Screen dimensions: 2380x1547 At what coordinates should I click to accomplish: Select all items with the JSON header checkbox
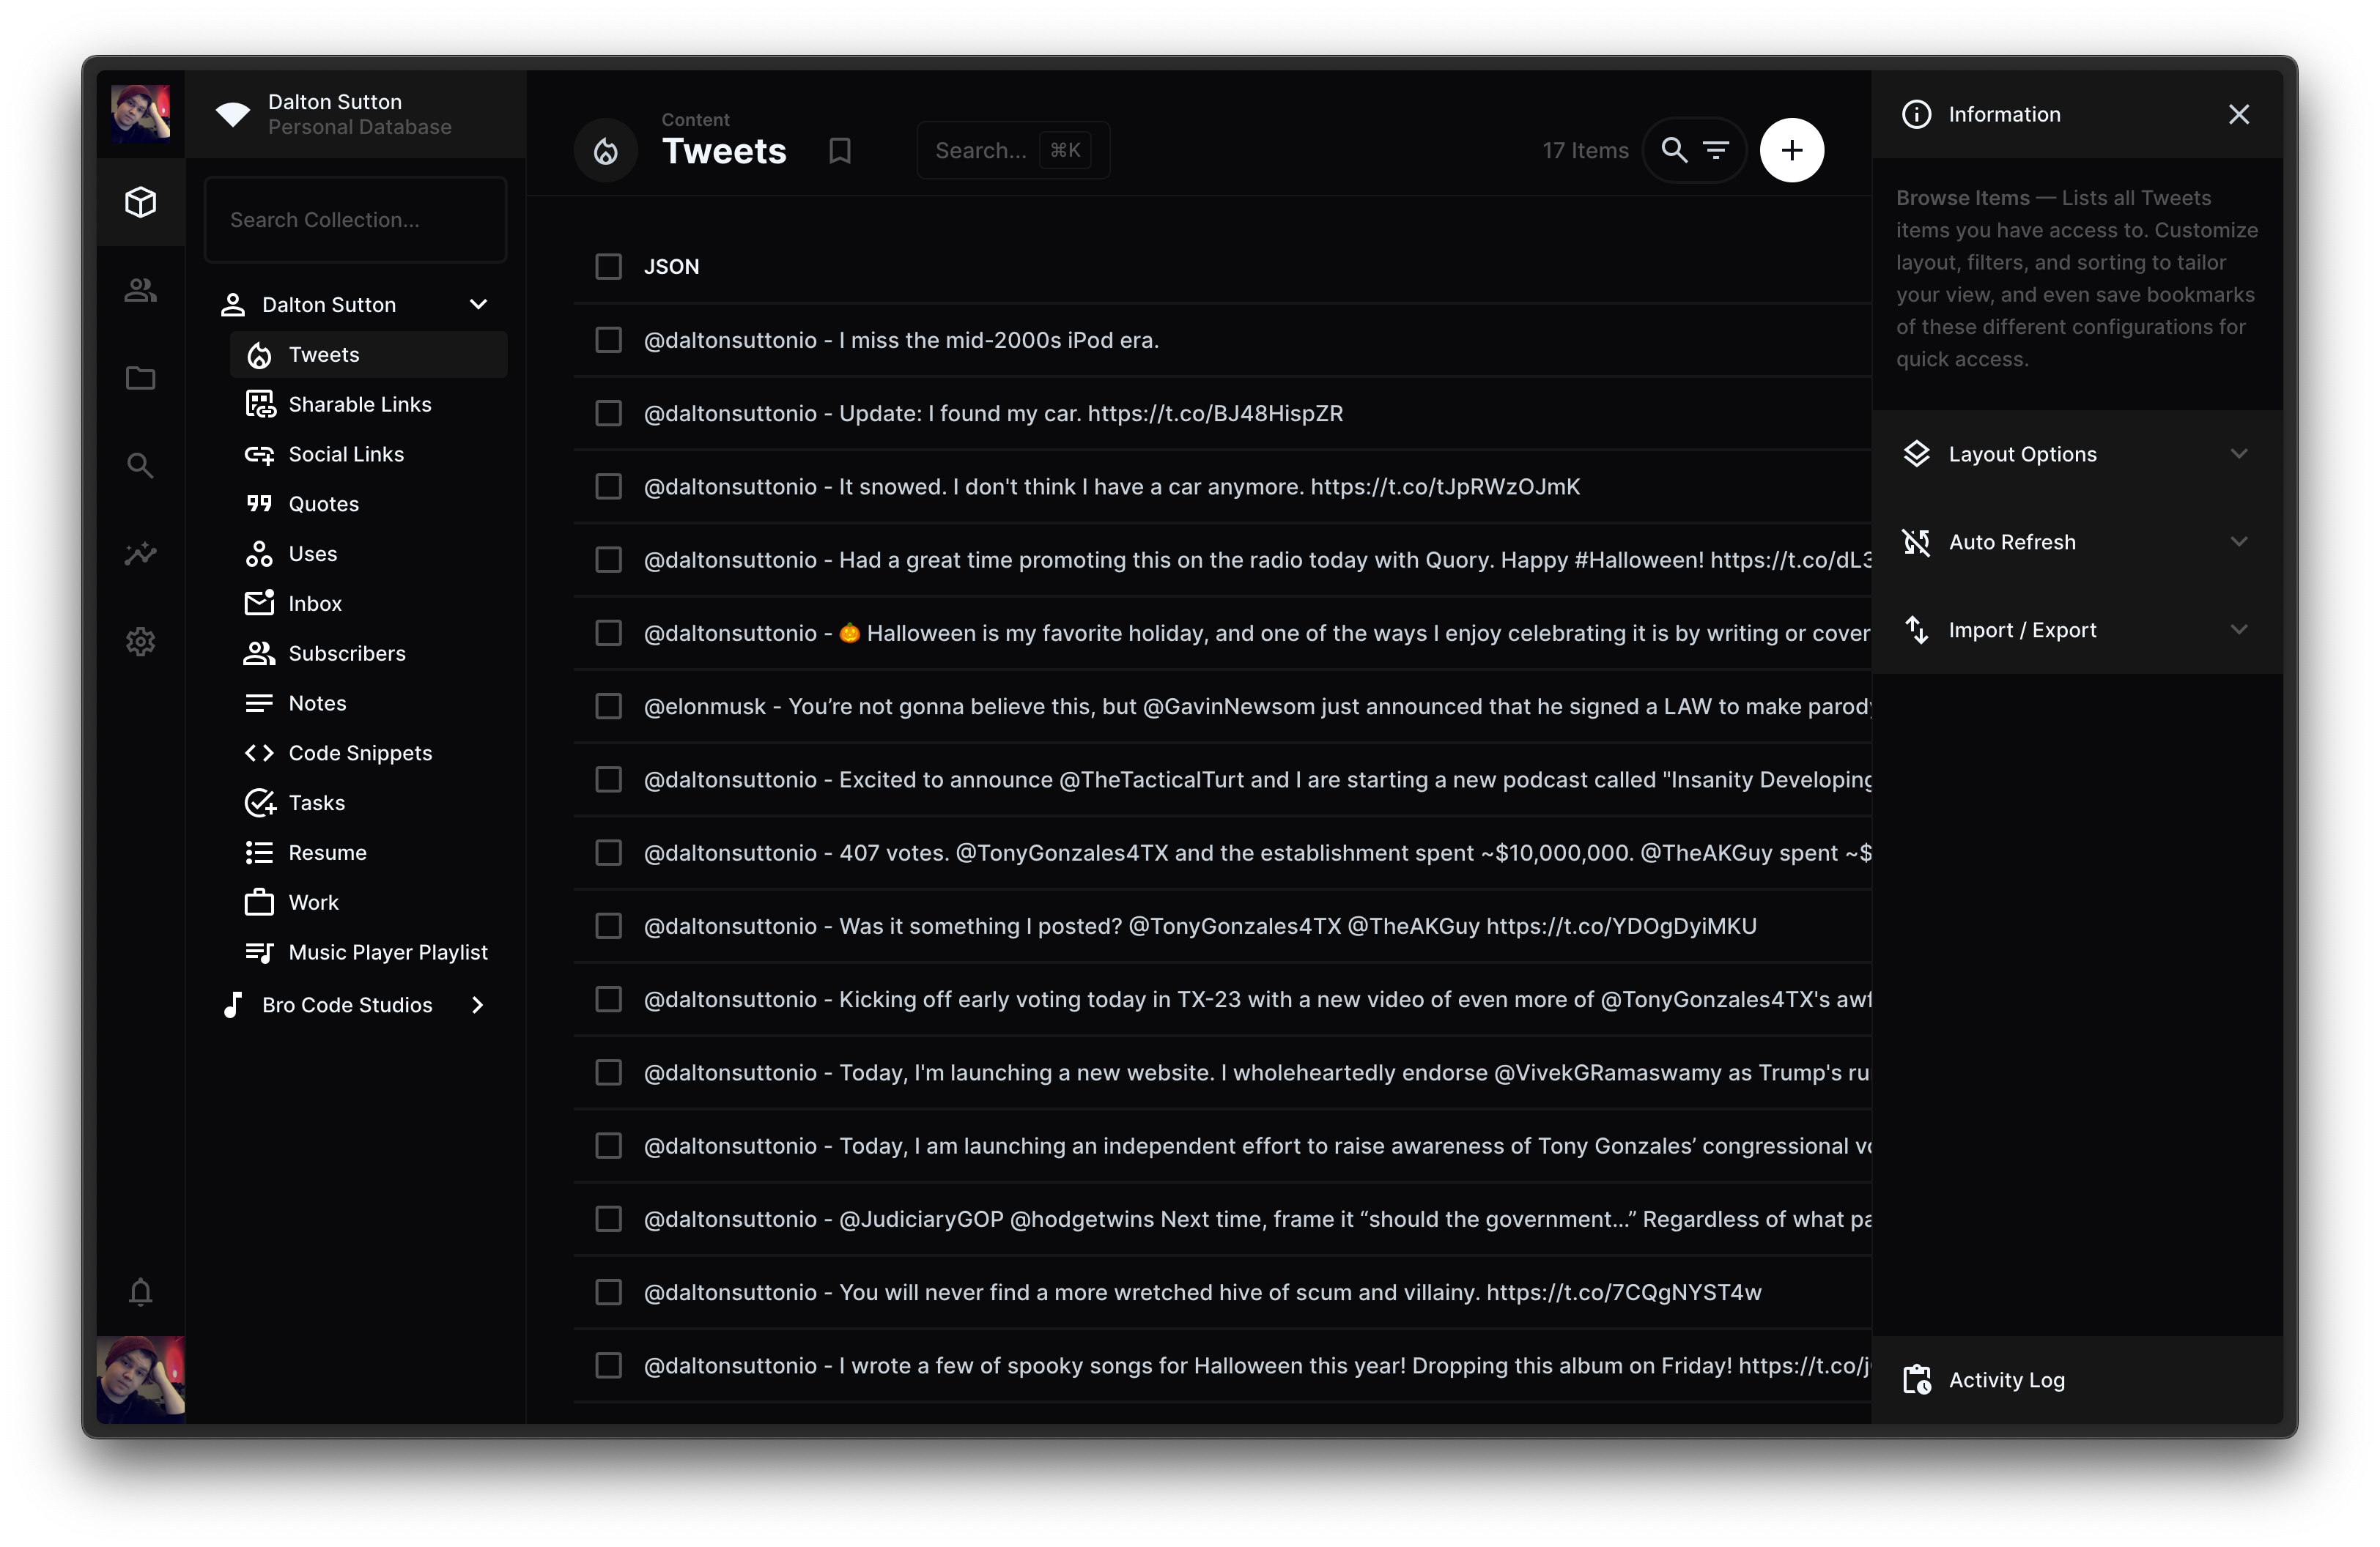click(x=608, y=267)
